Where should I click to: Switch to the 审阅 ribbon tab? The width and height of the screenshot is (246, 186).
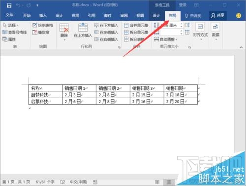tap(124, 15)
